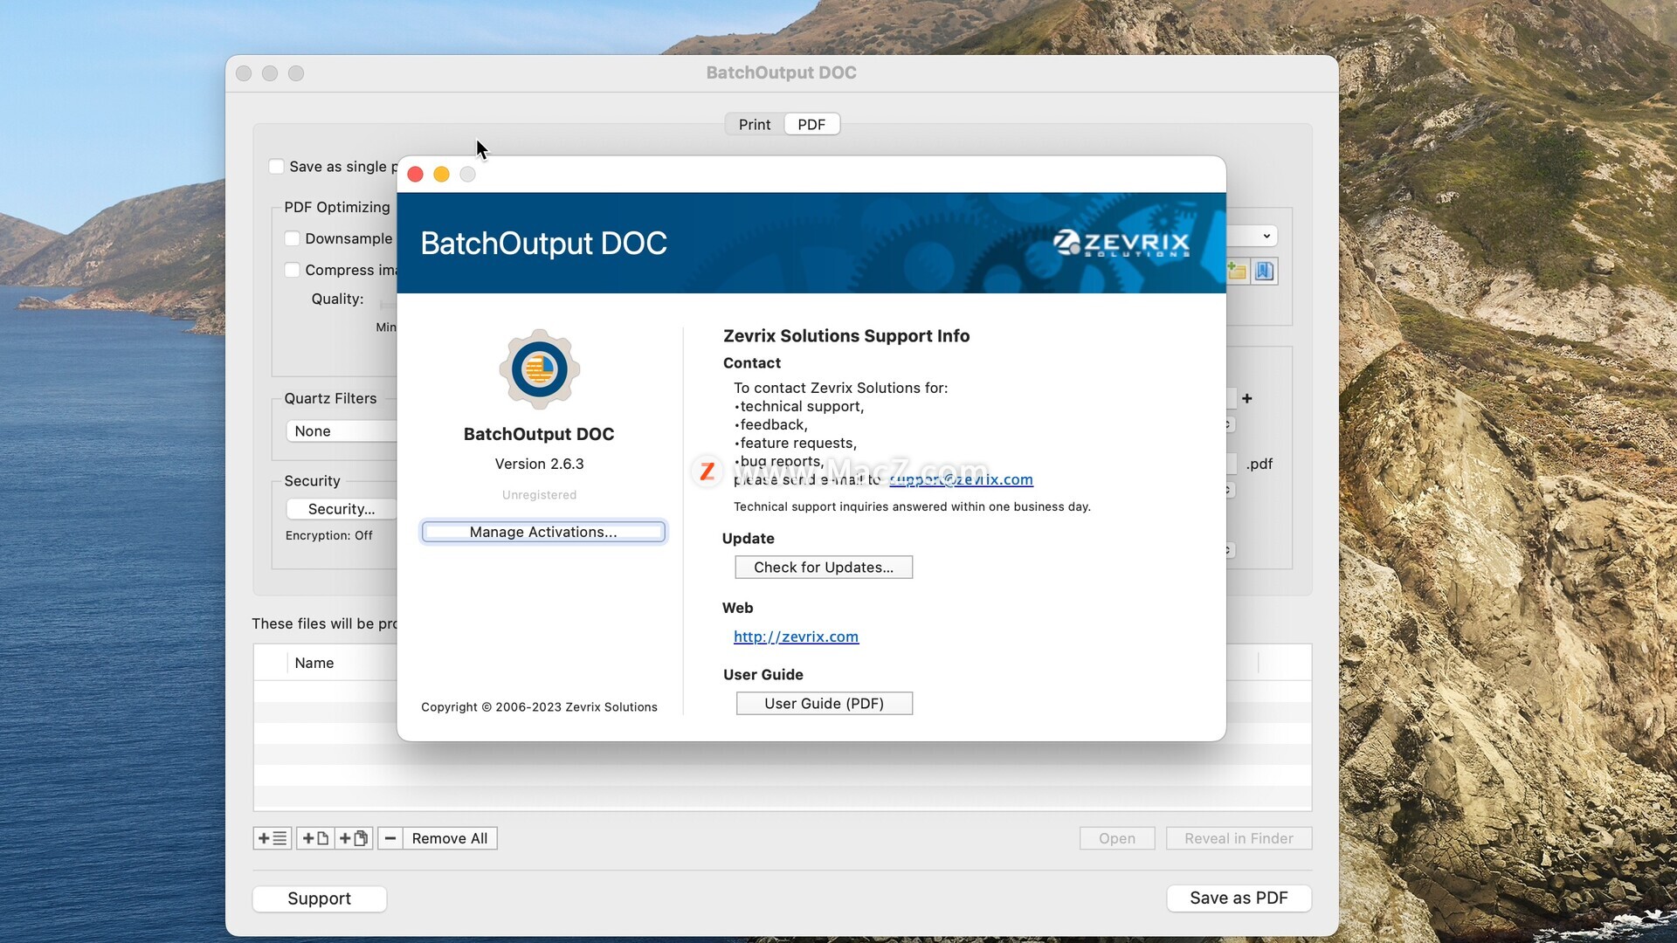The height and width of the screenshot is (943, 1677).
Task: Click the BatchOutput DOC window title
Action: [x=781, y=72]
